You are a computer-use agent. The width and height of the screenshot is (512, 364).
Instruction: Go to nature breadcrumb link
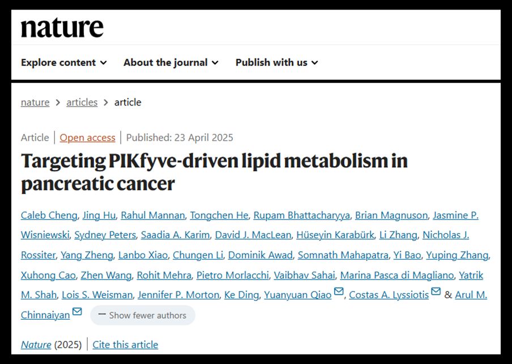(x=35, y=102)
